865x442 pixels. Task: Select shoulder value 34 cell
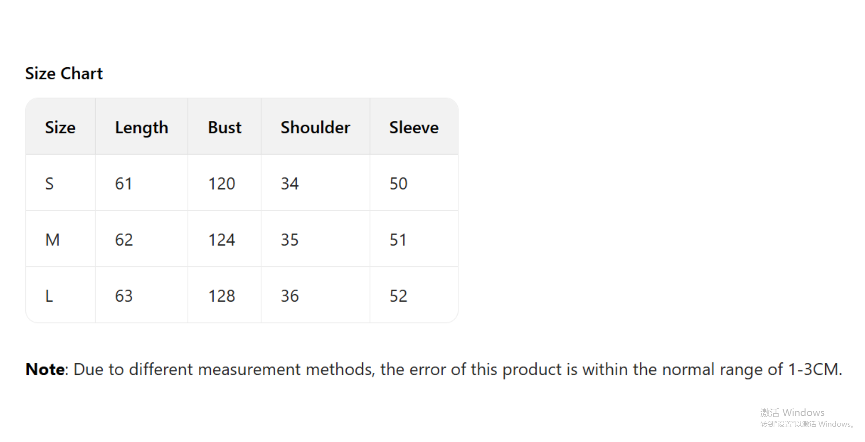tap(290, 183)
